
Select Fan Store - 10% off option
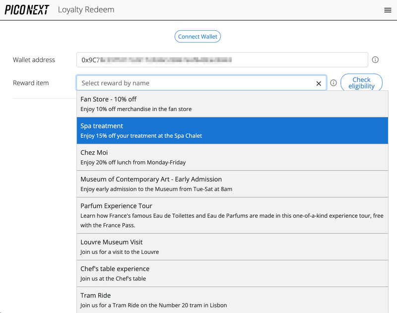(232, 104)
